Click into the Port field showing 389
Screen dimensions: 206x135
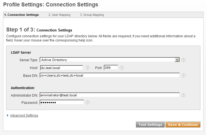[111, 68]
